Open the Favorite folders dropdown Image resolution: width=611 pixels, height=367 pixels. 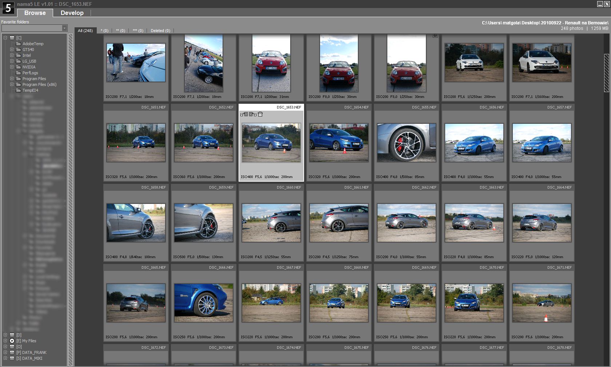tap(64, 28)
